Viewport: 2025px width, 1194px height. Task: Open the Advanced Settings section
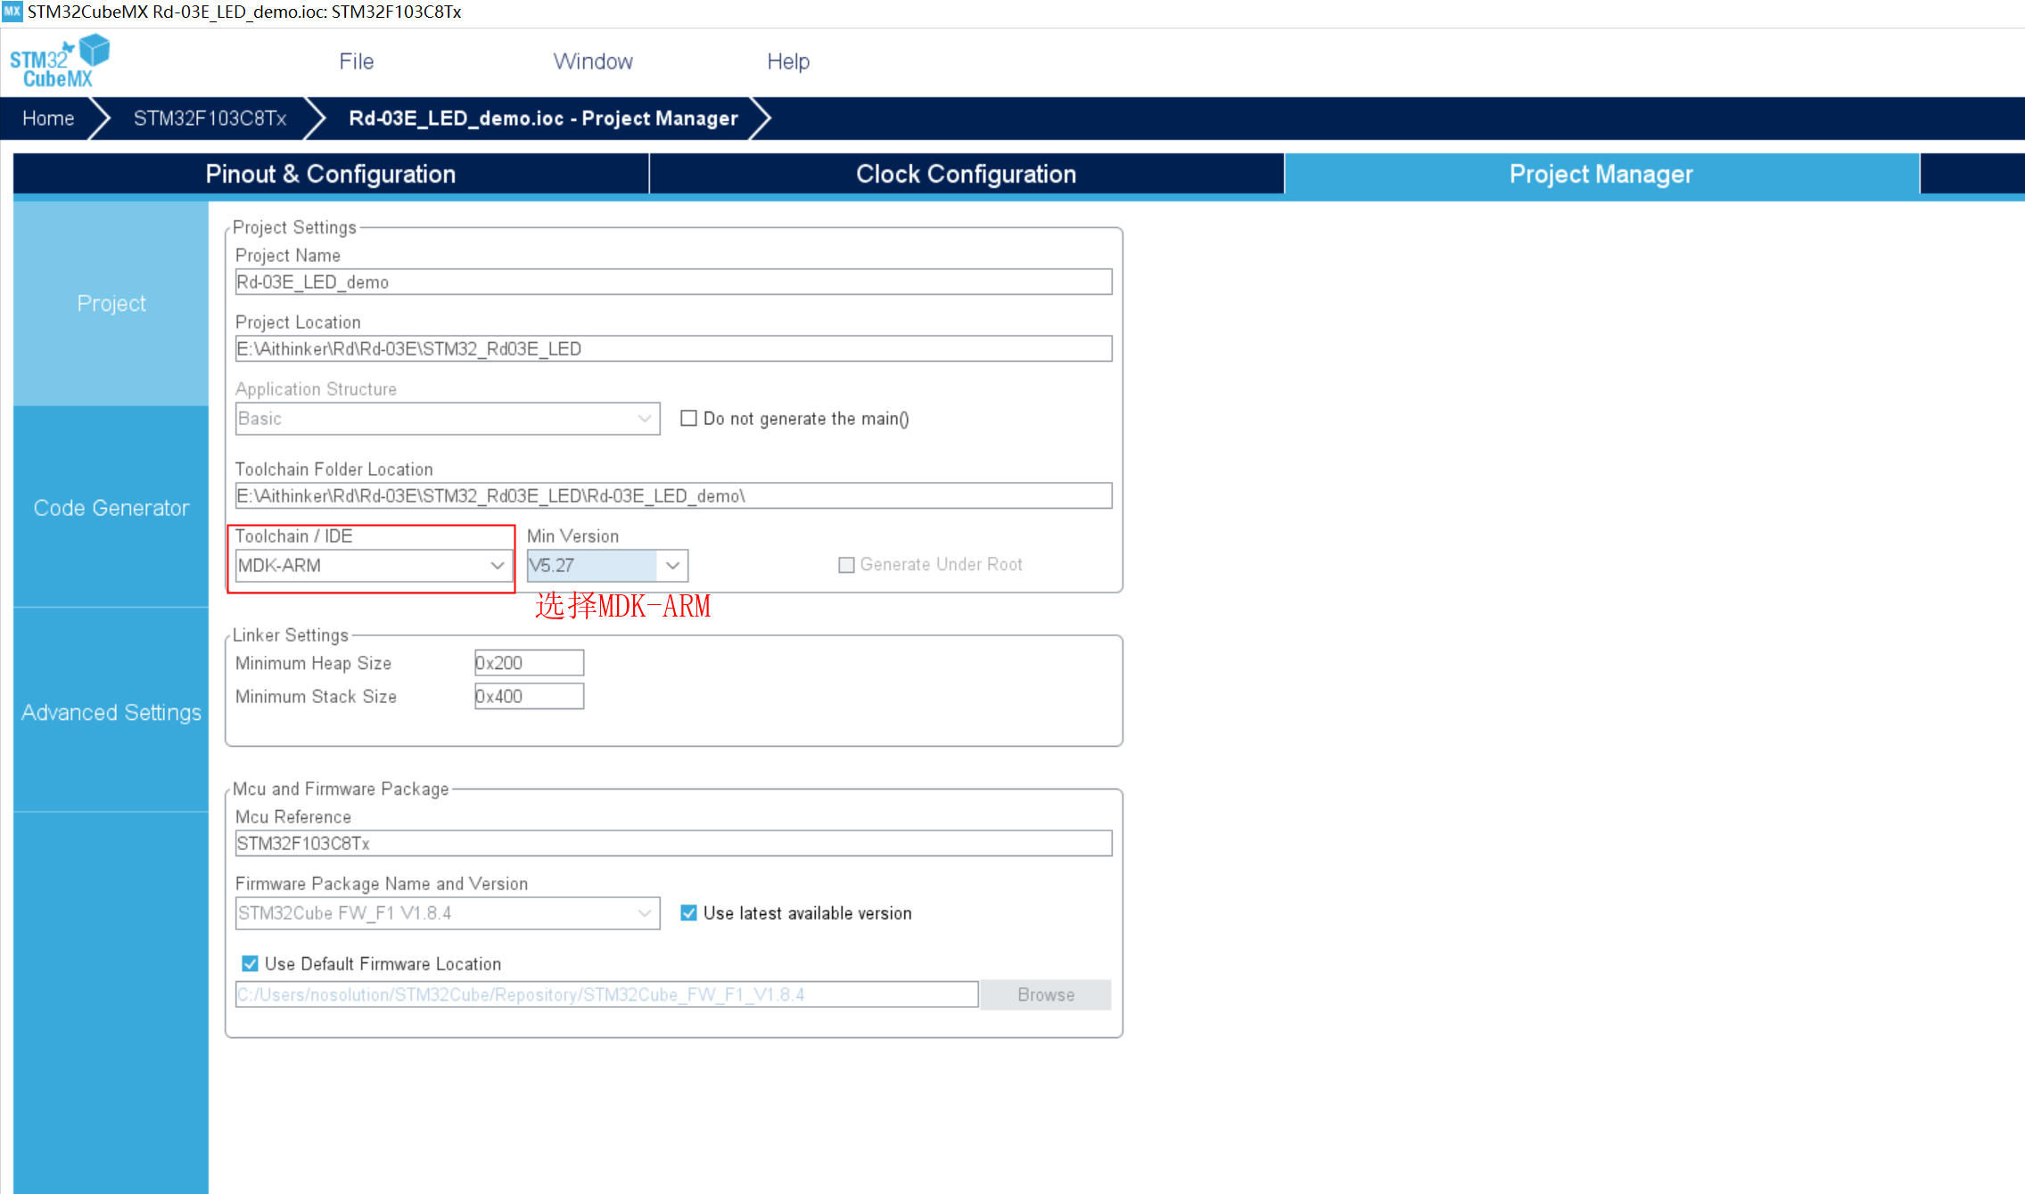click(x=111, y=713)
